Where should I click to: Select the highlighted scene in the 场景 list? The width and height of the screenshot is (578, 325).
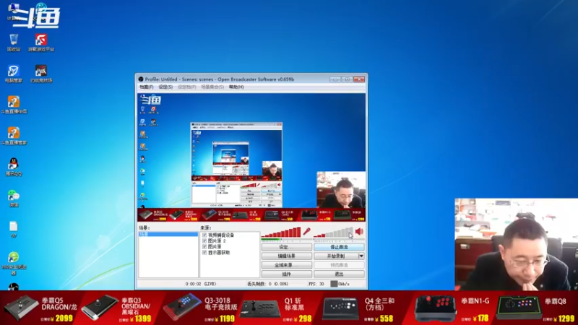(168, 234)
